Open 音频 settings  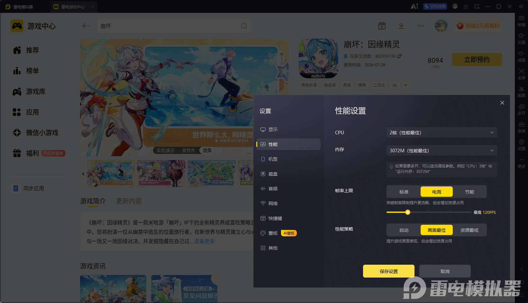point(288,189)
